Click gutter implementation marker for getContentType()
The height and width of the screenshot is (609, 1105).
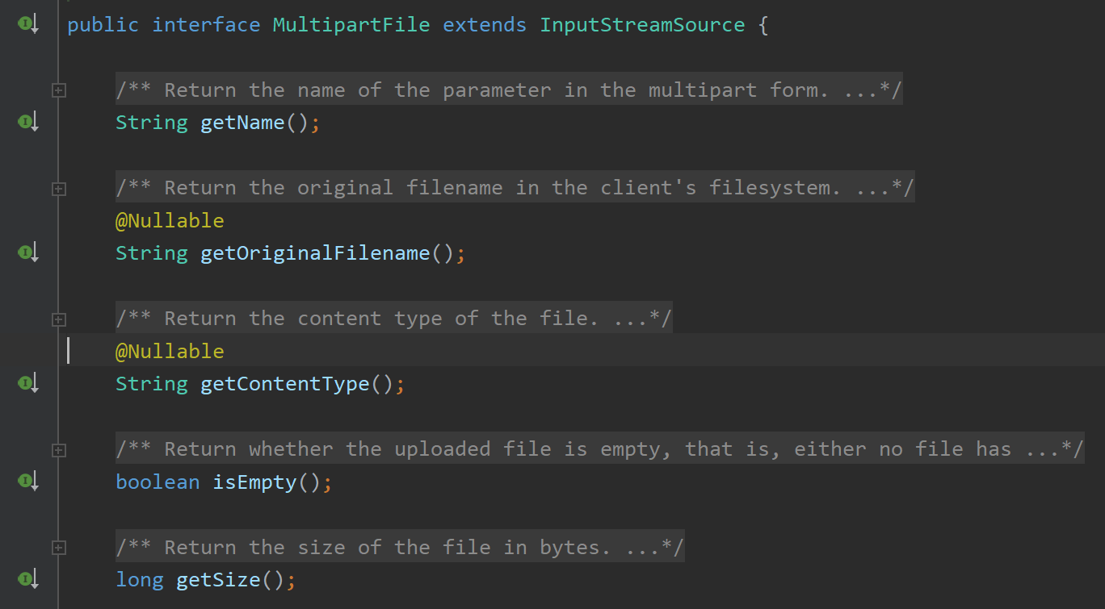(27, 384)
